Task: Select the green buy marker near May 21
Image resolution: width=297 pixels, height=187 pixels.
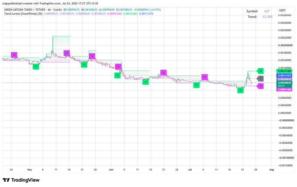Action: point(84,65)
